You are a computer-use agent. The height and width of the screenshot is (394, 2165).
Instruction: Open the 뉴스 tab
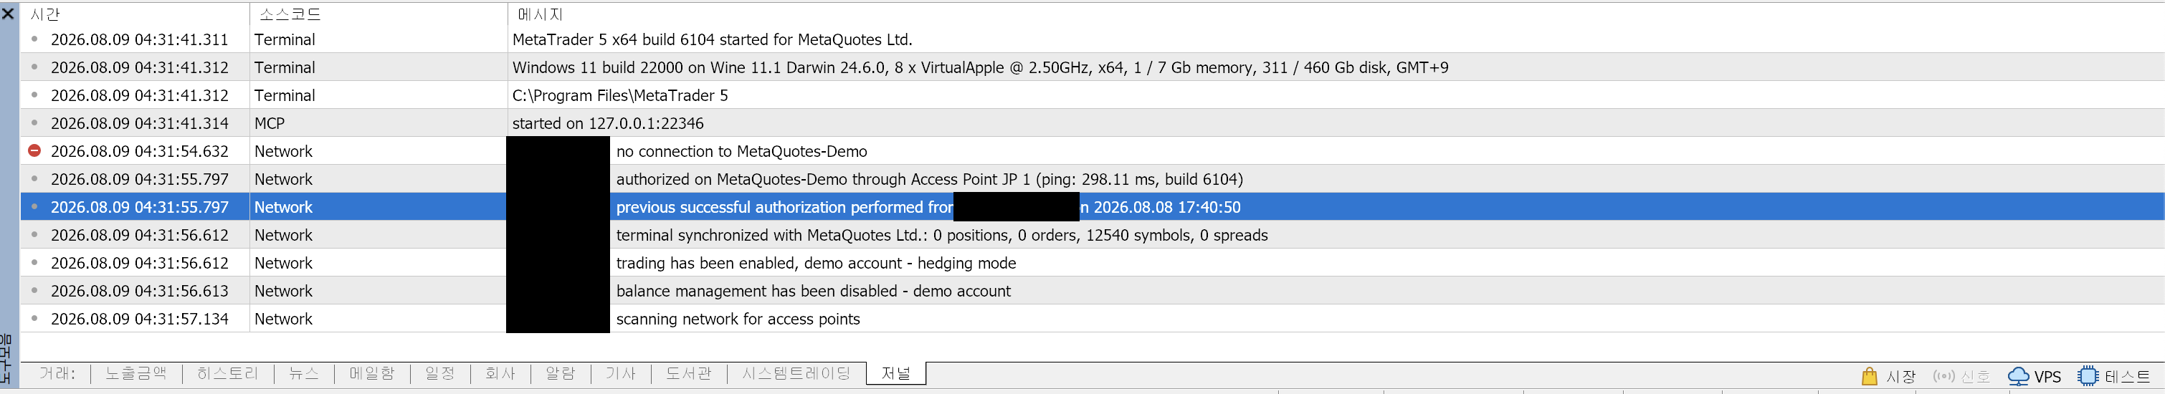(303, 373)
